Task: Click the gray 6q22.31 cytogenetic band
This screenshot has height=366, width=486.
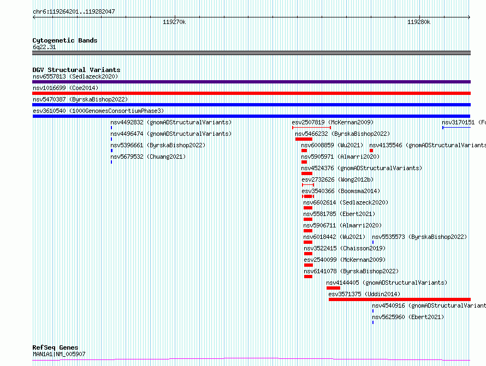Action: [x=251, y=53]
